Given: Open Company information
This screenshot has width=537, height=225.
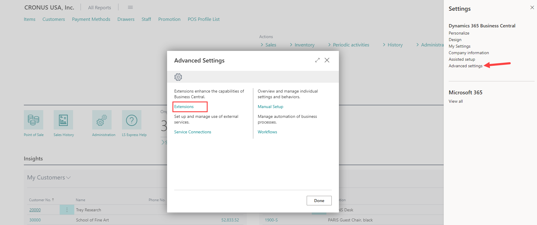Looking at the screenshot, I should (x=469, y=53).
